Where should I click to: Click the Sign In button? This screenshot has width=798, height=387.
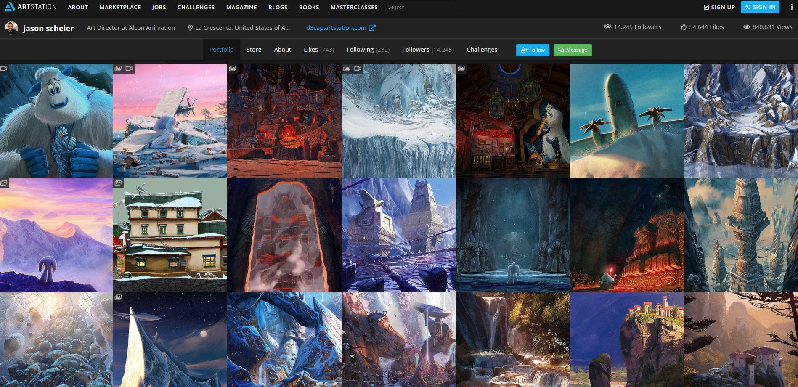point(760,7)
